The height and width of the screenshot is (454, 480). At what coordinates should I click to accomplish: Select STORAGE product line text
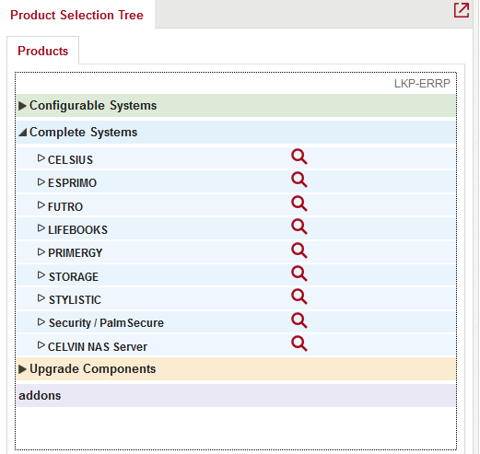(74, 277)
